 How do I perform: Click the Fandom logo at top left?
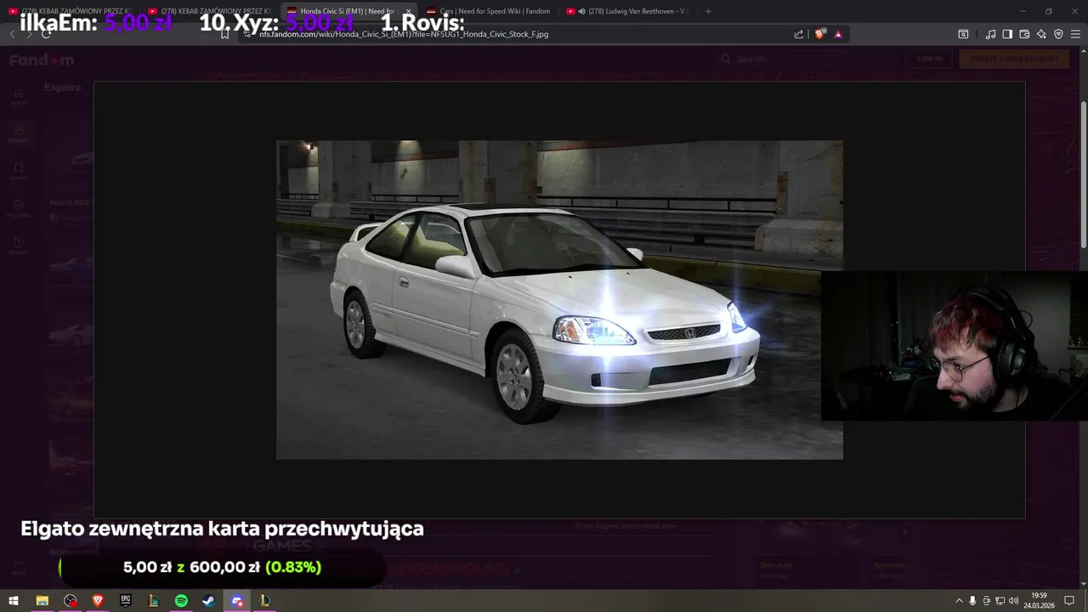click(x=42, y=60)
